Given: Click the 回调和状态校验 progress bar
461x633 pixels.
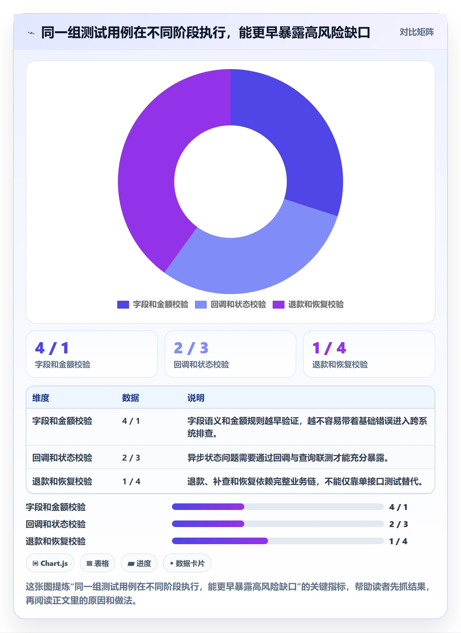Looking at the screenshot, I should pyautogui.click(x=278, y=524).
